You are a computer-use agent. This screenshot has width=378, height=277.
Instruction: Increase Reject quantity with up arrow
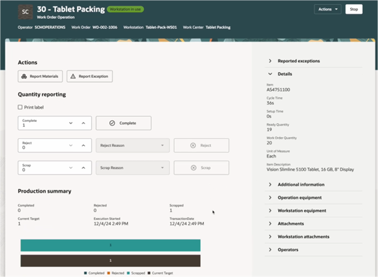pos(84,145)
